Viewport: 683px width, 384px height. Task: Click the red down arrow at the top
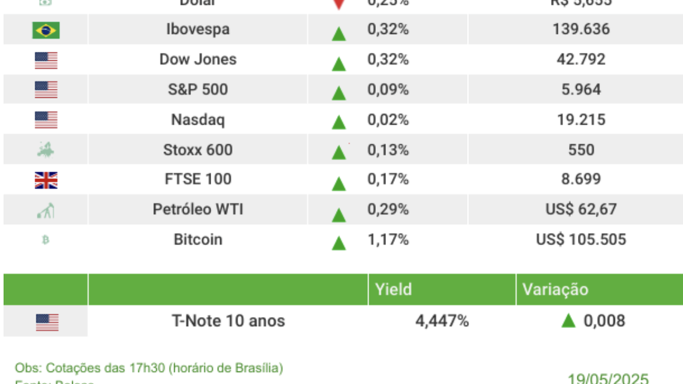pyautogui.click(x=338, y=4)
